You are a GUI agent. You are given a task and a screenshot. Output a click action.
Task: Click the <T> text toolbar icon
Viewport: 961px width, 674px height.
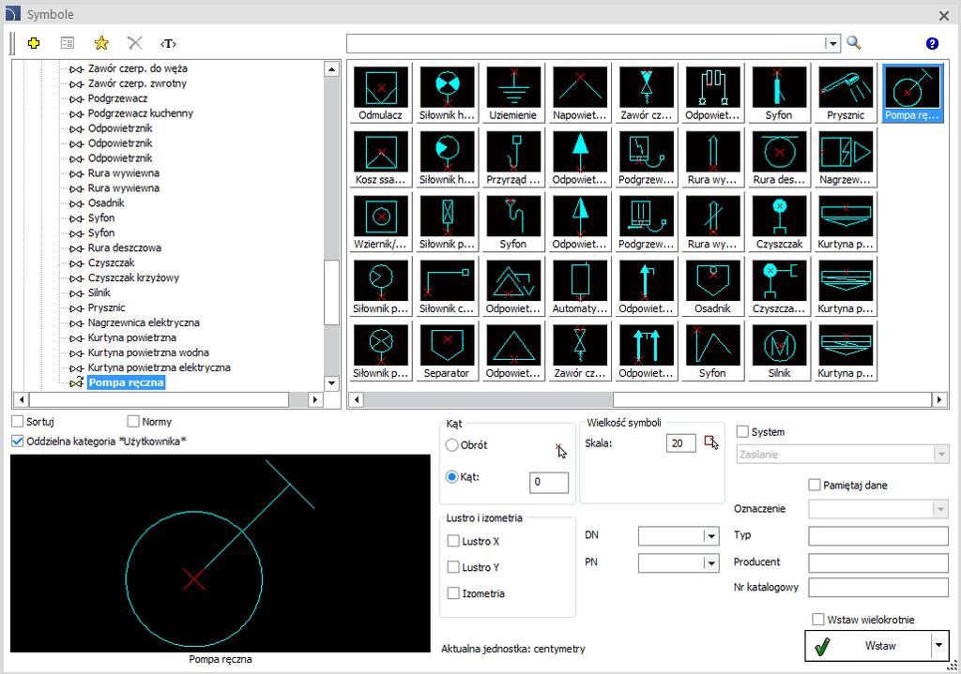[x=168, y=43]
